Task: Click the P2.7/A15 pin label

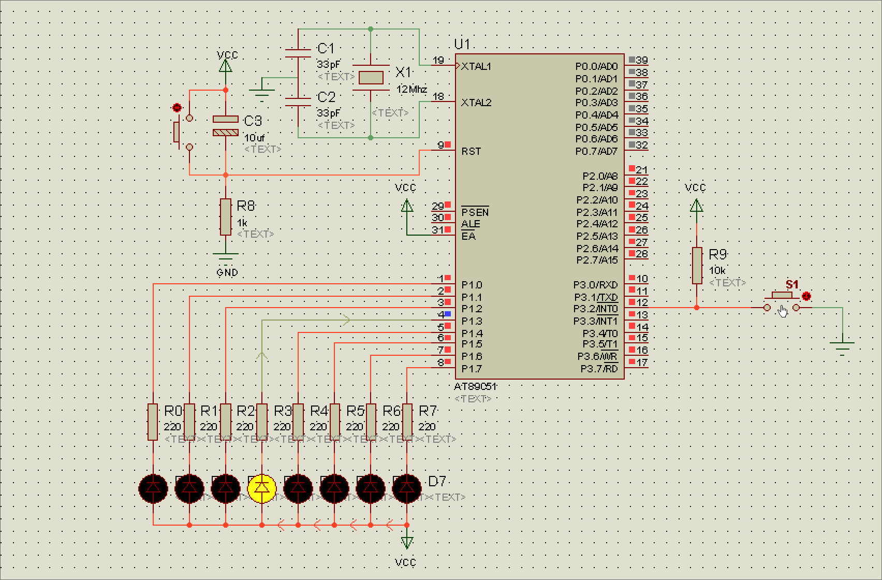Action: (x=597, y=260)
